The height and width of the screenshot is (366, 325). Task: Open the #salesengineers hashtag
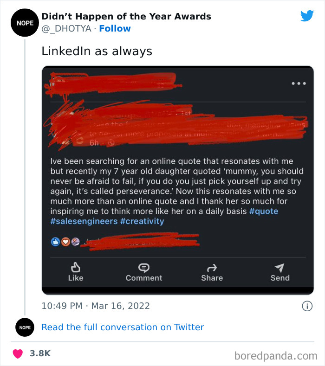click(84, 221)
